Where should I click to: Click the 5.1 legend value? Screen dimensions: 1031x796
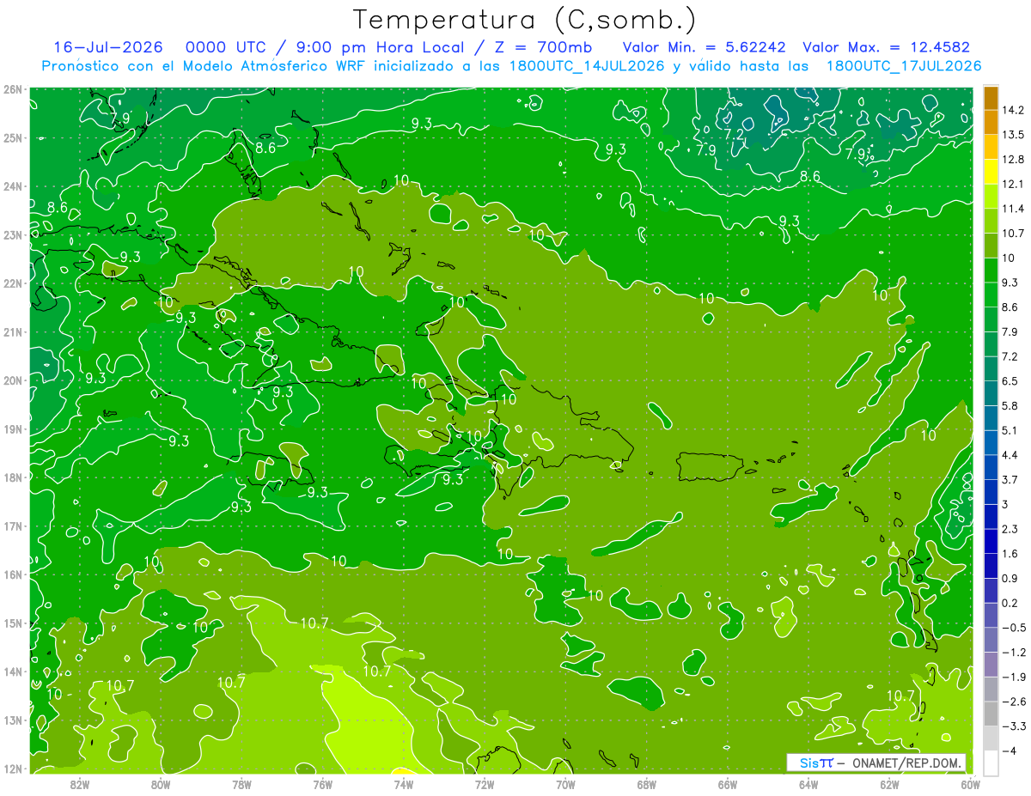(1010, 430)
